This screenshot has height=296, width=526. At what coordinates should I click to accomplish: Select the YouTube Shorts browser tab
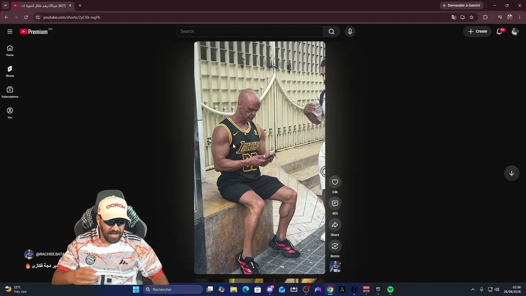pos(42,6)
